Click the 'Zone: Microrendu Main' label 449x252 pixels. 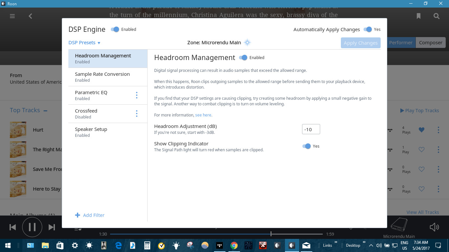click(x=214, y=43)
